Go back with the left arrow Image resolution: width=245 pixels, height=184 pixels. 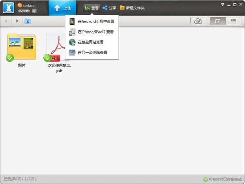pyautogui.click(x=6, y=21)
